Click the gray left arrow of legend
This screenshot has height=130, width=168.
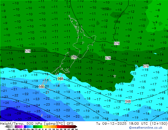coord(6,127)
